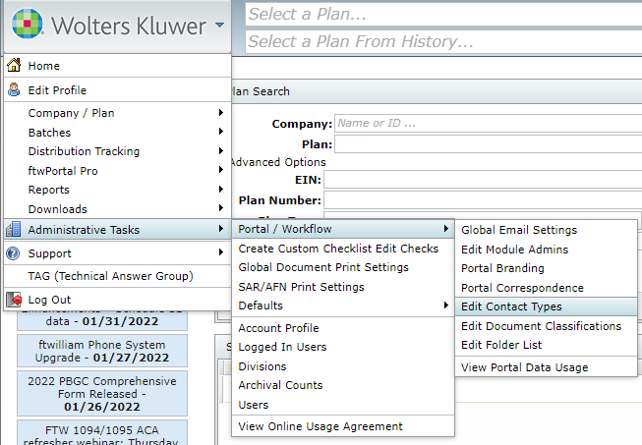
Task: Expand the Company / Plan submenu arrow
Action: pos(221,112)
